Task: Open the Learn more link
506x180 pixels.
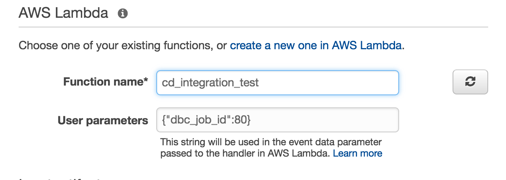Action: 357,153
